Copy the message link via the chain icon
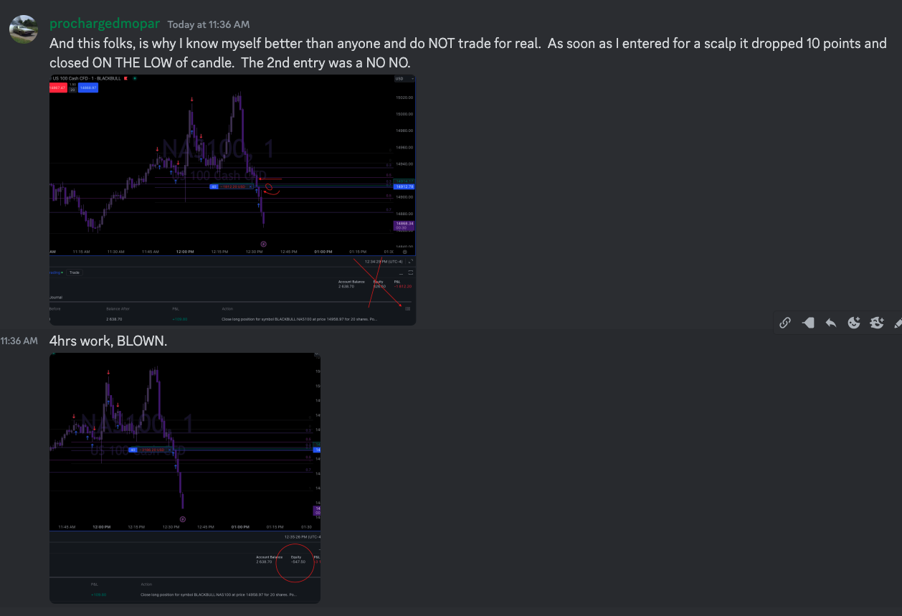 [x=784, y=323]
